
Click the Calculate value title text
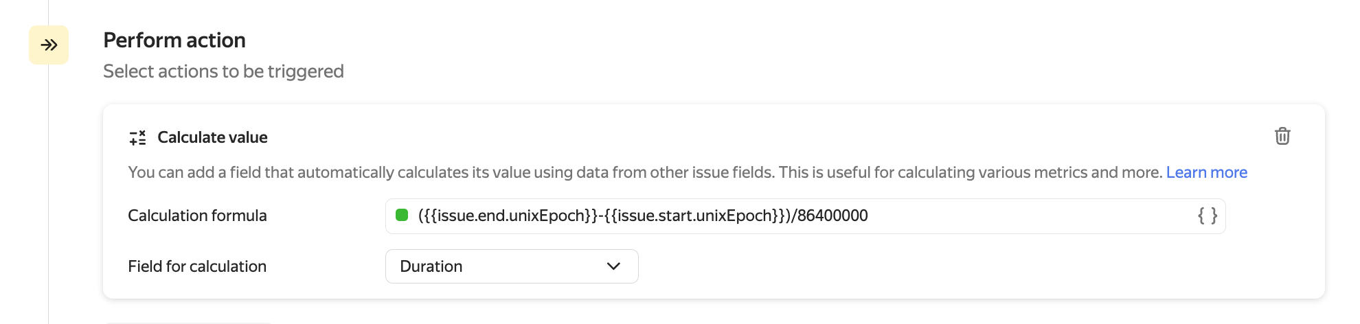click(212, 137)
